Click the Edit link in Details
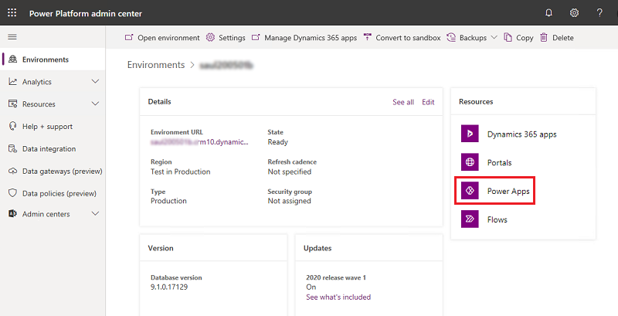Viewport: 618px width, 316px height. click(x=428, y=102)
